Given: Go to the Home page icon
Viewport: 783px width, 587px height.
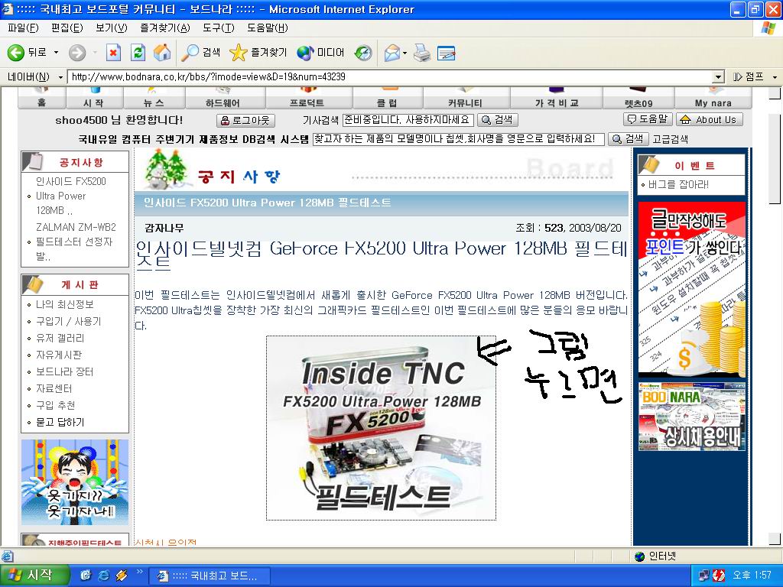Looking at the screenshot, I should (x=162, y=53).
